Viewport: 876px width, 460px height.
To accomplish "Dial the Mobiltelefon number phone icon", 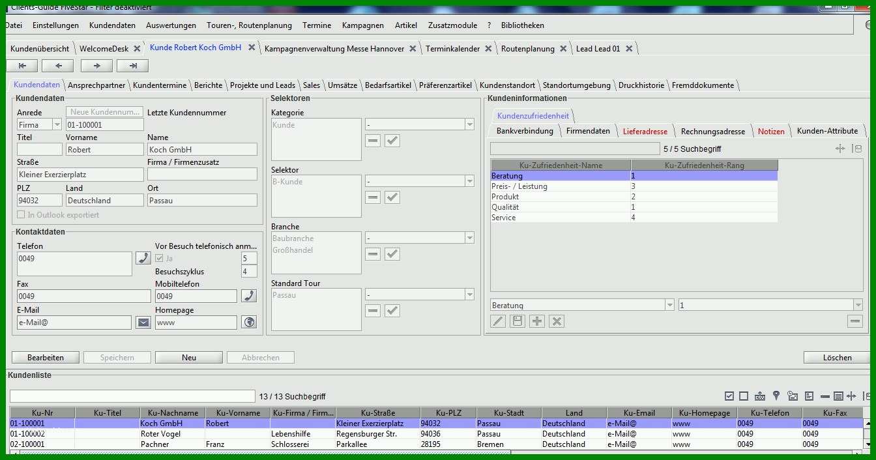I will 249,296.
